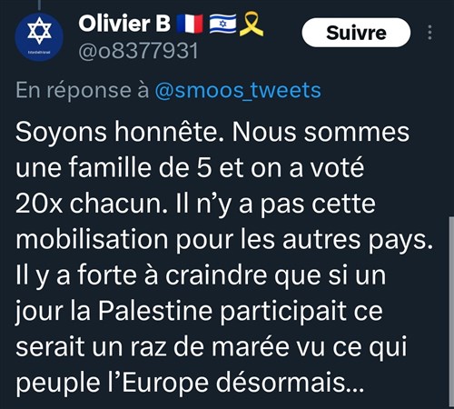Viewport: 454px width, 409px height.
Task: Follow the account with Suivre button
Action: 356,33
